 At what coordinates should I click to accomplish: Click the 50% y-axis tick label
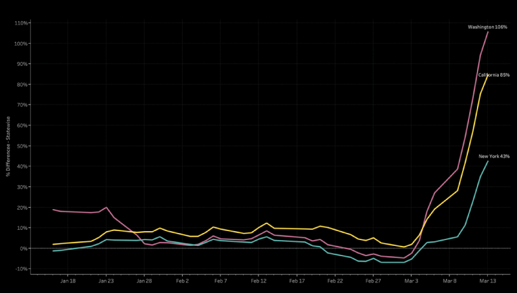[22, 146]
